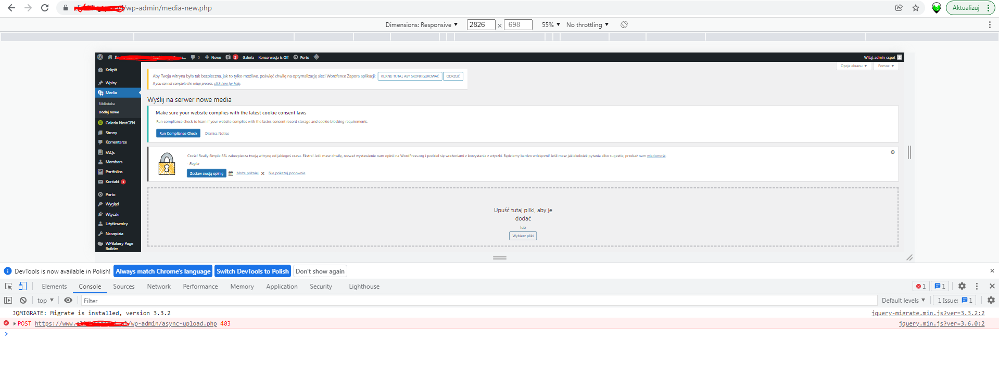Click the viewport height field showing 698
999x390 pixels.
(x=518, y=24)
